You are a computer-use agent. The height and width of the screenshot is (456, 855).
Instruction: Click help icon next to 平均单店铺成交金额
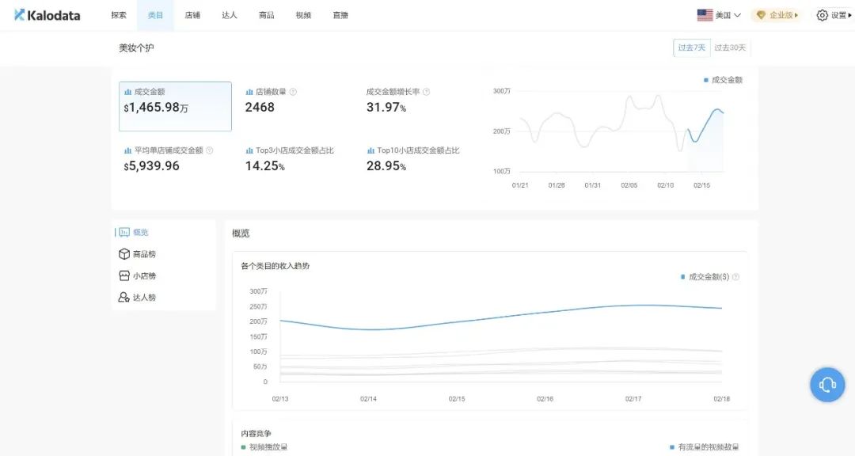click(x=210, y=150)
